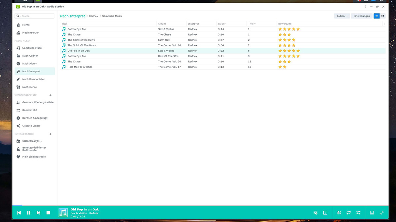Viewport: 396px width, 222px height.
Task: Open Kürzlich hinzugefügt playlist
Action: (x=34, y=118)
